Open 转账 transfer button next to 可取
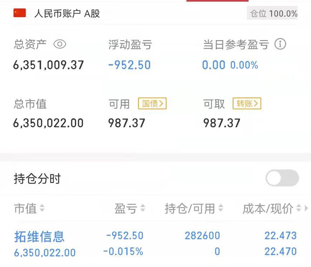311x267 pixels. click(247, 103)
